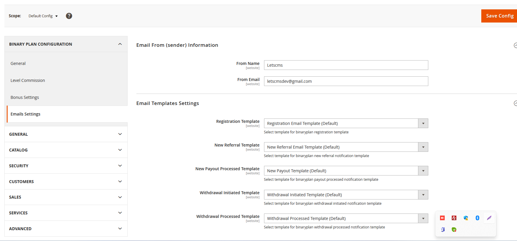Select the Level Commission menu item
Image resolution: width=517 pixels, height=241 pixels.
point(28,80)
